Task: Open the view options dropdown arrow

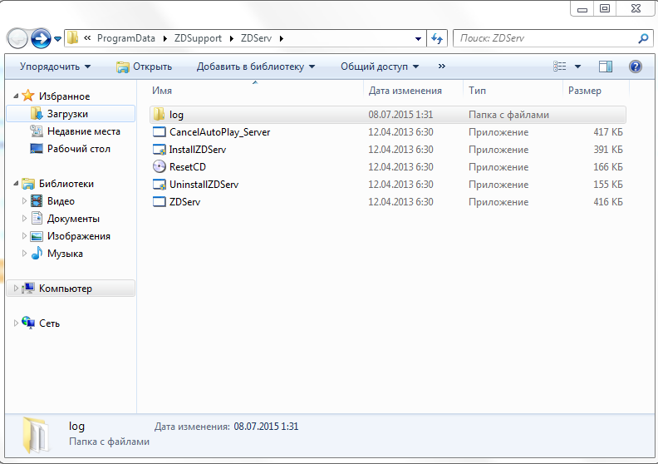Action: 577,67
